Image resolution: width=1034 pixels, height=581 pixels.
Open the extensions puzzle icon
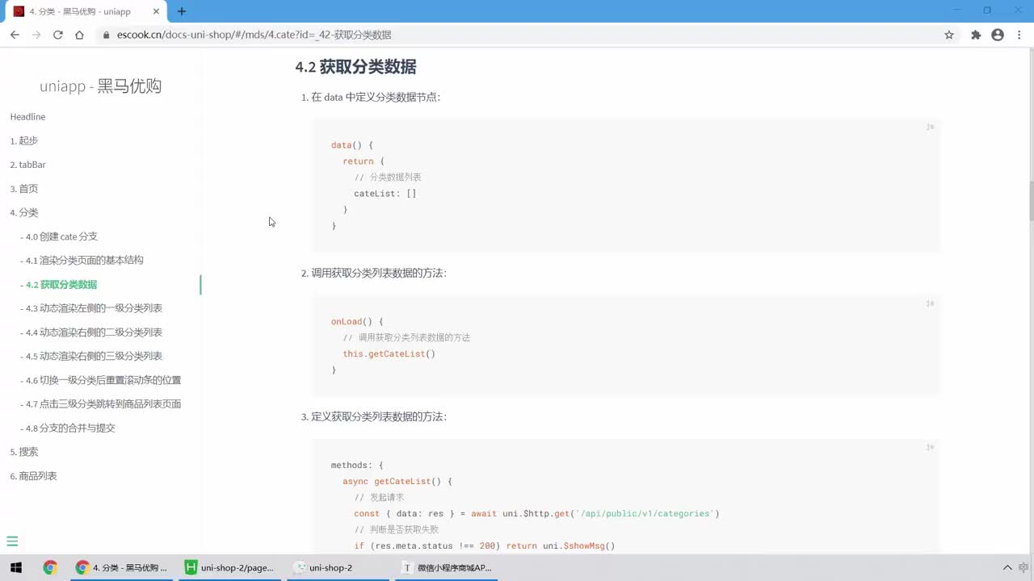(x=976, y=35)
